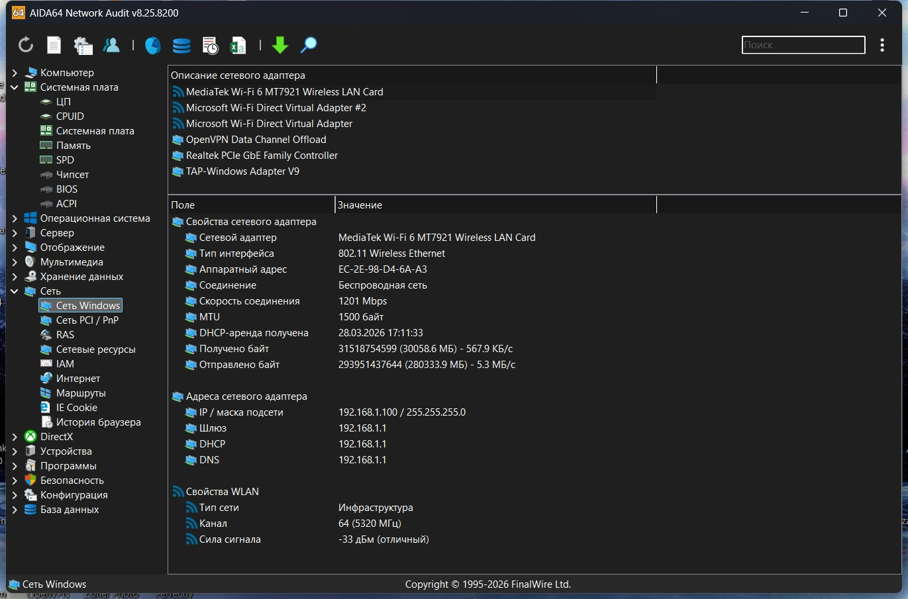Click the user silhouette toolbar icon
Image resolution: width=908 pixels, height=599 pixels.
coord(111,45)
